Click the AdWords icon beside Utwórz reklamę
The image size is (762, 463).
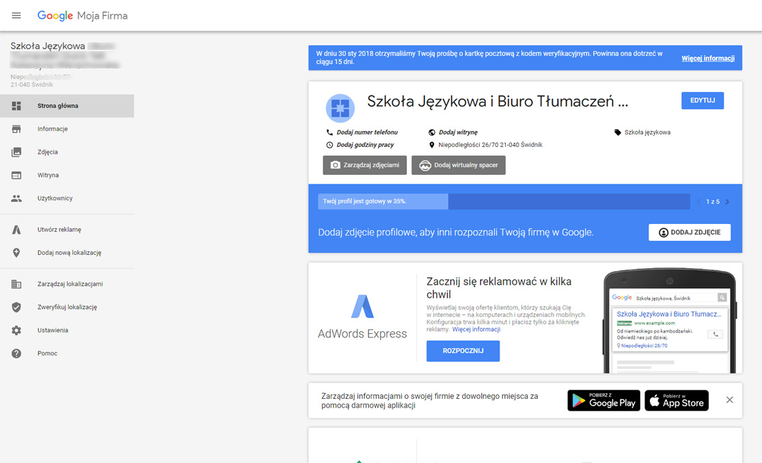tap(16, 230)
